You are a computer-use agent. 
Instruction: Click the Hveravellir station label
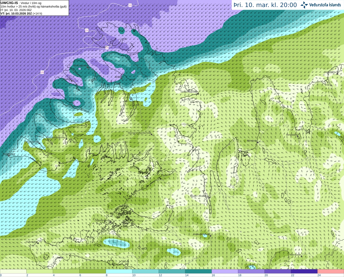(295, 254)
